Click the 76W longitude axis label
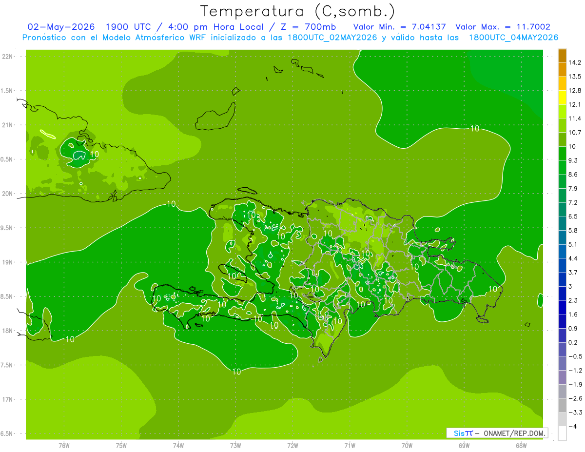The width and height of the screenshot is (585, 452). 64,445
